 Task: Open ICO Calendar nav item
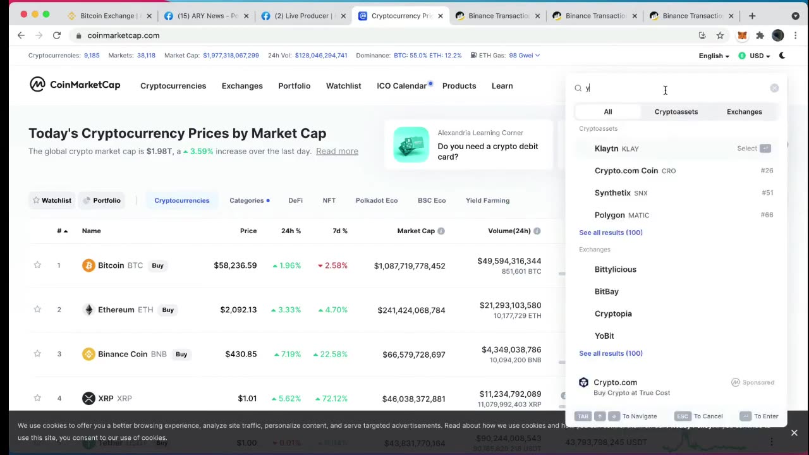point(402,86)
